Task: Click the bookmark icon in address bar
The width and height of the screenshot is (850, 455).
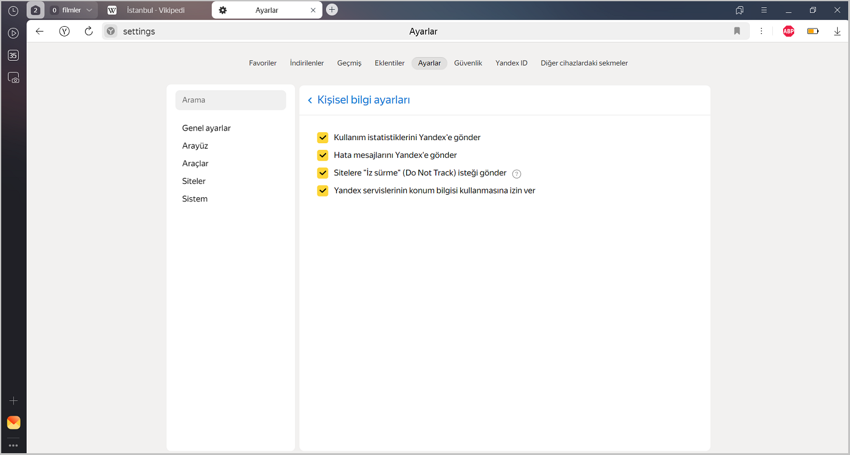Action: (737, 32)
